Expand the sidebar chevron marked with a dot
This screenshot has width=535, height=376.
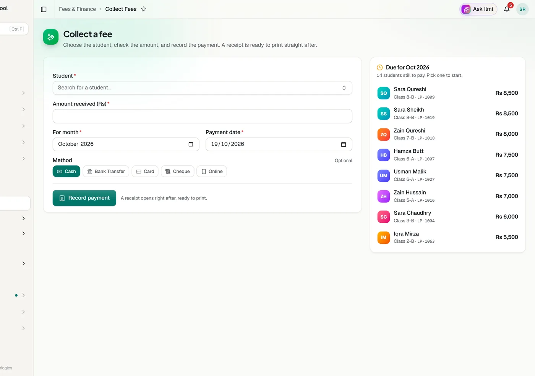click(23, 295)
